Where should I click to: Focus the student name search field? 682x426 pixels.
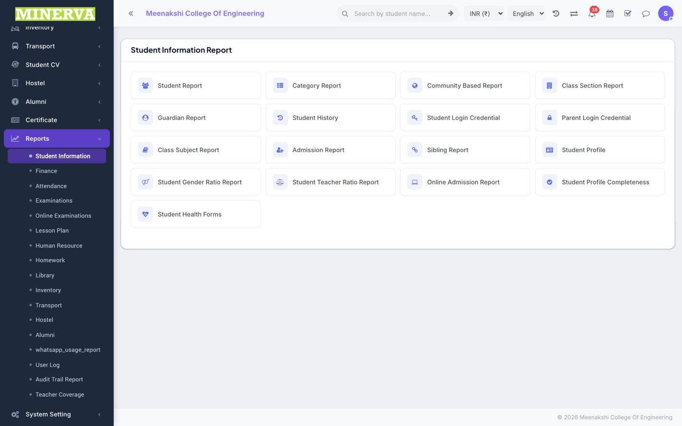point(397,14)
